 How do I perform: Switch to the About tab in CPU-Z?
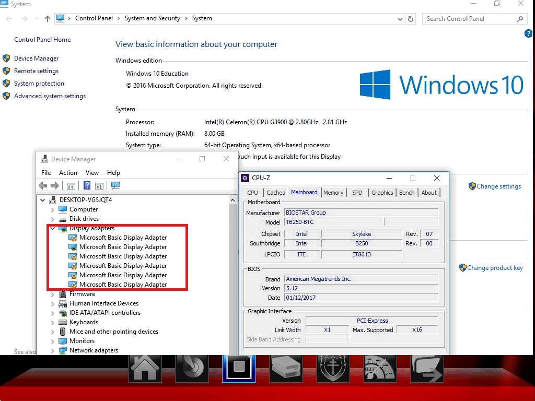tap(429, 193)
